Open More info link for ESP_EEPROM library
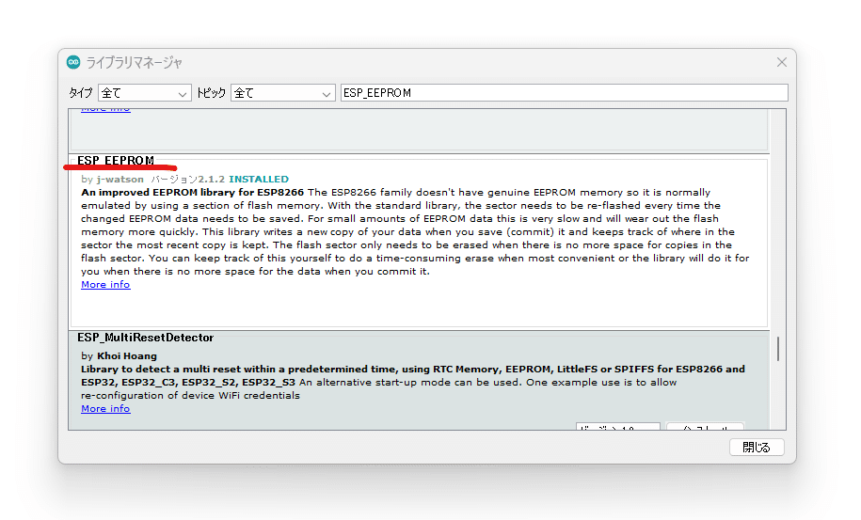Image resolution: width=861 pixels, height=520 pixels. coord(105,284)
